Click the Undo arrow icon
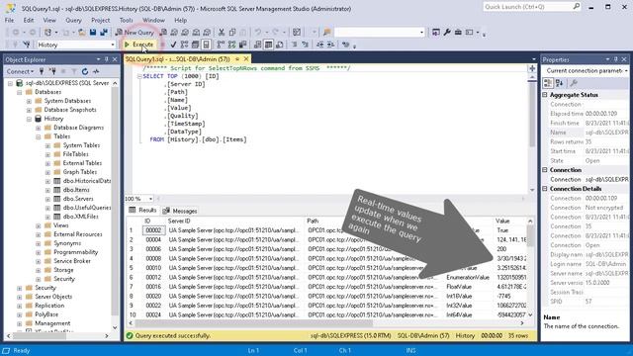The image size is (633, 356). pos(257,32)
